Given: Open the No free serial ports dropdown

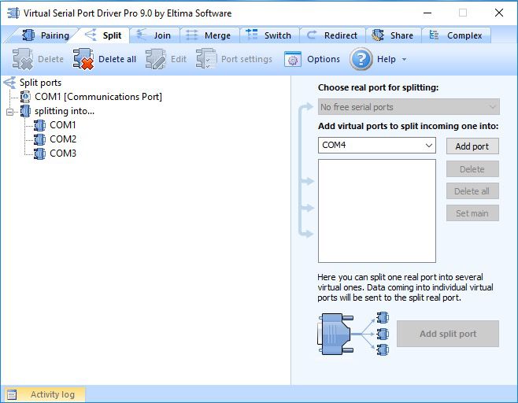Looking at the screenshot, I should tap(409, 107).
